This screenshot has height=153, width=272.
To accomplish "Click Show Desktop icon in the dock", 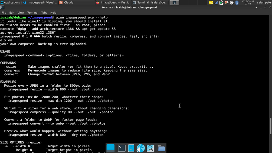I will click(110, 148).
